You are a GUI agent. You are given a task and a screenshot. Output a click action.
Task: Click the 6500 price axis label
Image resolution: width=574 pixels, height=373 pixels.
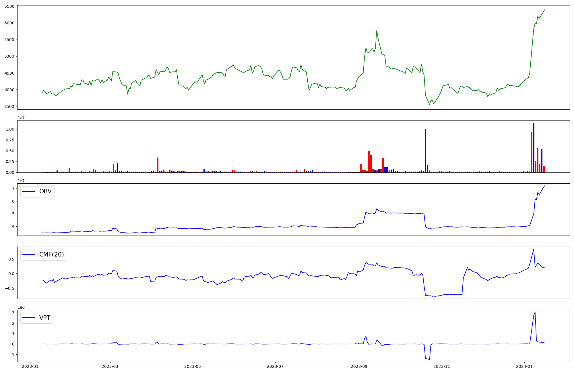tap(9, 6)
